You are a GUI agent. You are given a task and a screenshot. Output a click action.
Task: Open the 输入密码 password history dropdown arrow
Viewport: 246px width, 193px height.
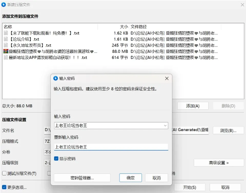(x=165, y=126)
